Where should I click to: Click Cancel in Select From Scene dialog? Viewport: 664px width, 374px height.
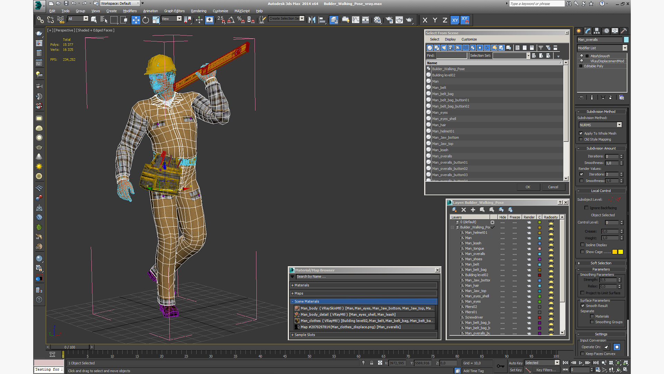pyautogui.click(x=553, y=187)
